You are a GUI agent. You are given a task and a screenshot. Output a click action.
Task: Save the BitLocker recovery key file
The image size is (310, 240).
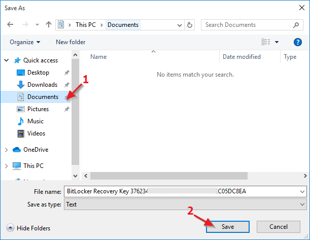coord(228,227)
